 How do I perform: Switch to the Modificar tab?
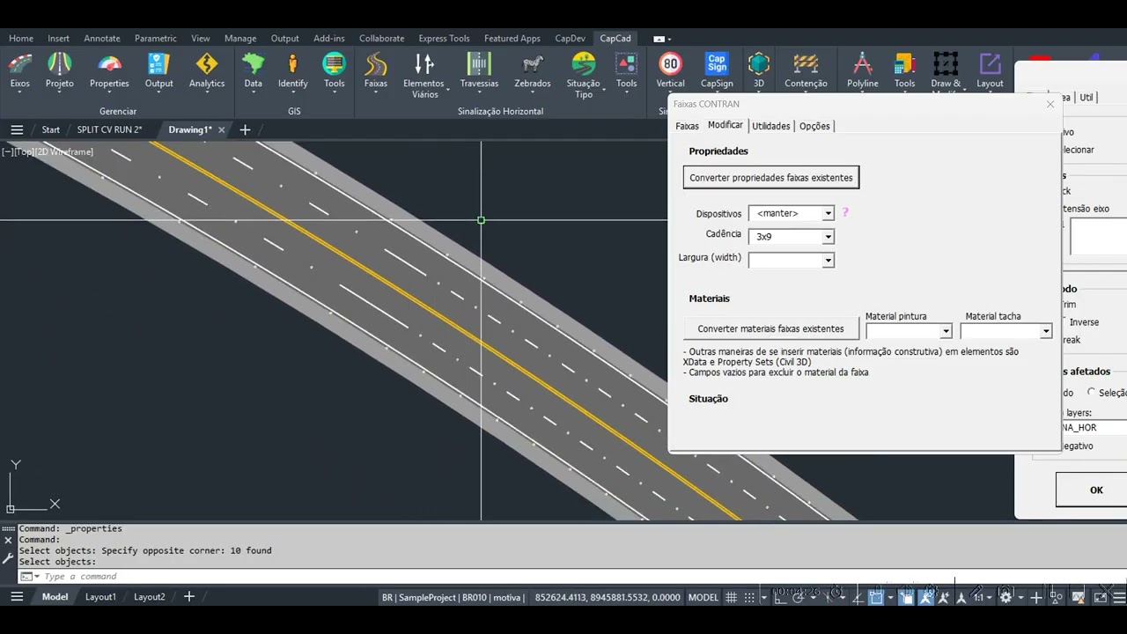(x=726, y=125)
